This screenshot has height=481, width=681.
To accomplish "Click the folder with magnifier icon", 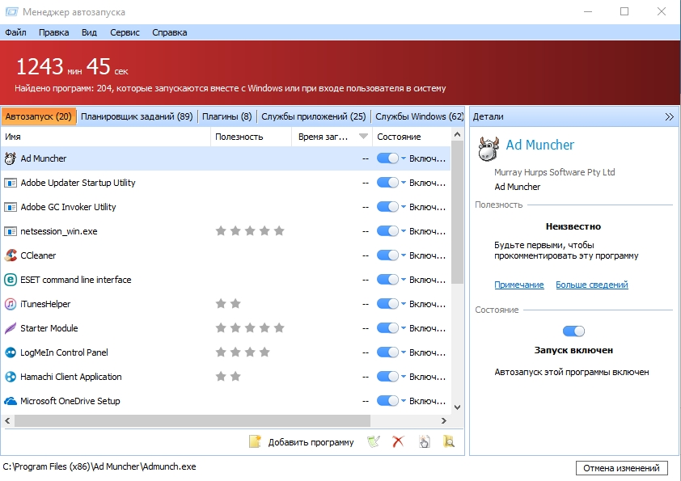I will pos(449,441).
